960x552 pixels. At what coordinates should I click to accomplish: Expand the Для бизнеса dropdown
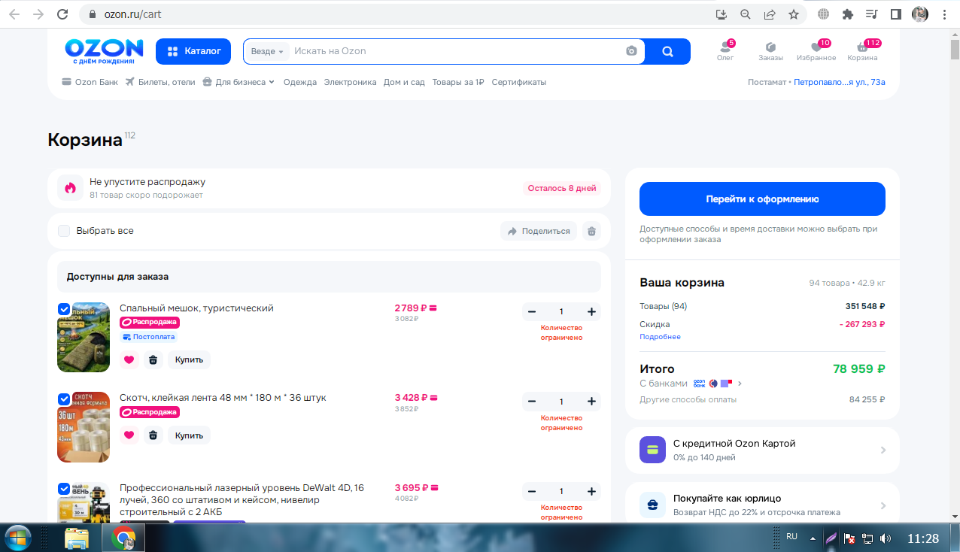(238, 82)
